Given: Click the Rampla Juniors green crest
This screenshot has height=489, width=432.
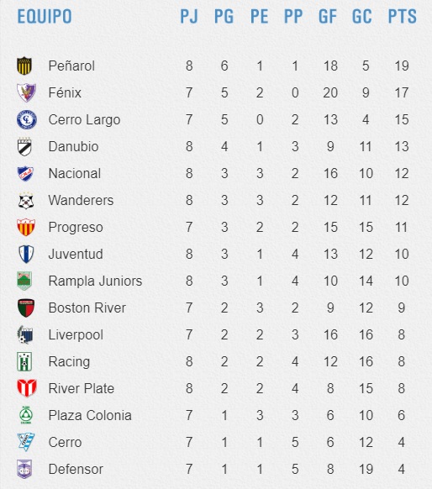Looking at the screenshot, I should pyautogui.click(x=24, y=281).
